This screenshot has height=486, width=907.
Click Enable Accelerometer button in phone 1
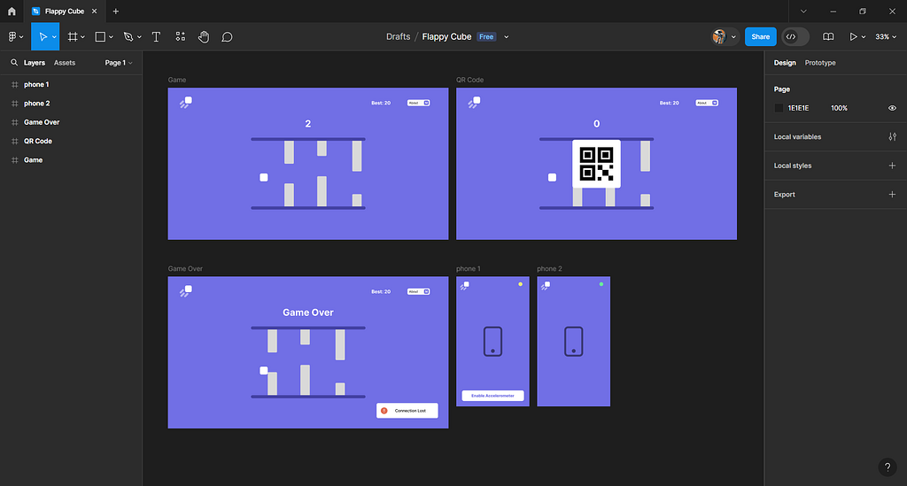point(492,396)
